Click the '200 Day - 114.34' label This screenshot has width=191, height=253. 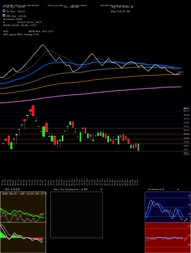[16, 16]
